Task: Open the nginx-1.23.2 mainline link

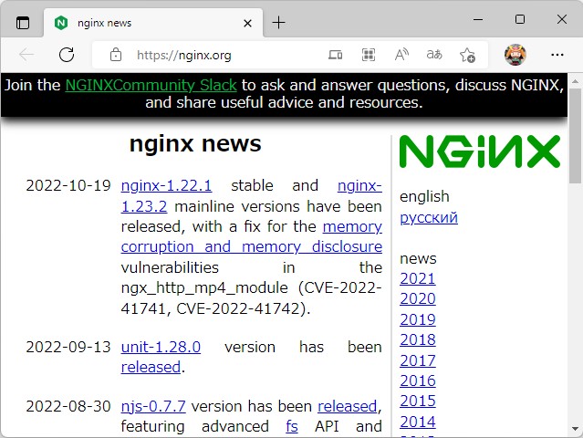Action: click(x=144, y=206)
